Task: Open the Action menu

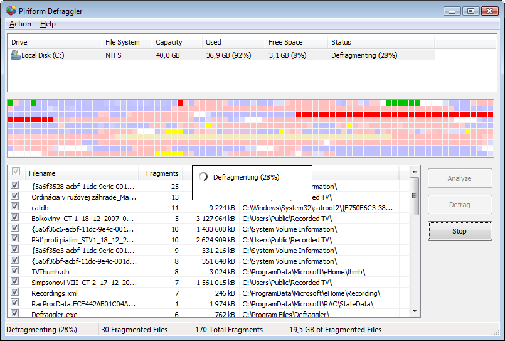Action: [x=20, y=24]
